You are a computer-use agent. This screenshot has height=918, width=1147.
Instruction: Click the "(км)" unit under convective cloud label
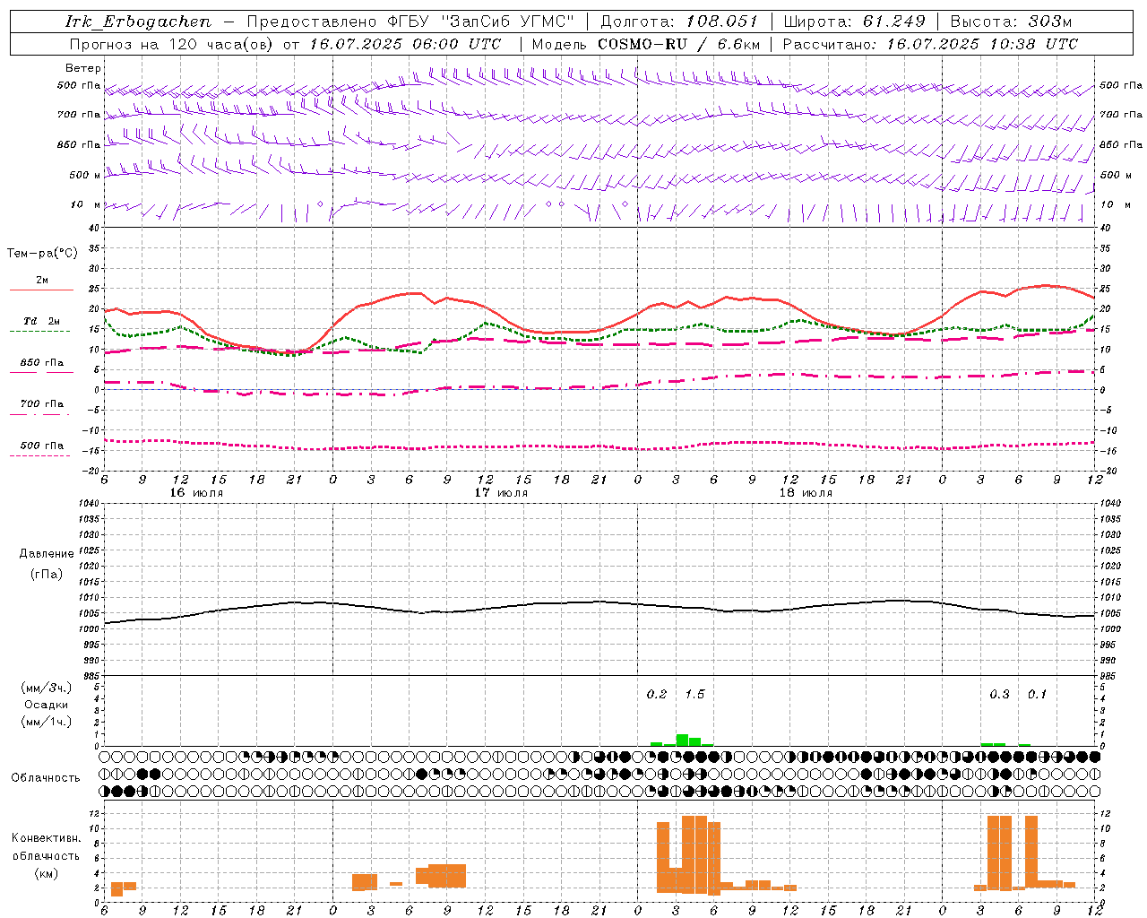(x=46, y=873)
